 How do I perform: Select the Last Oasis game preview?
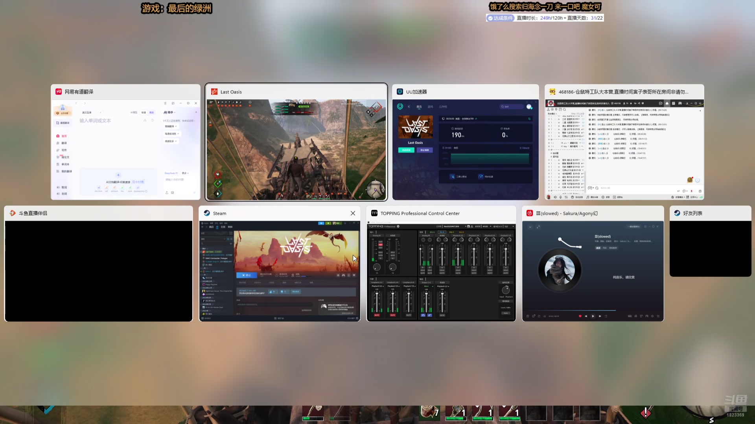pyautogui.click(x=296, y=150)
